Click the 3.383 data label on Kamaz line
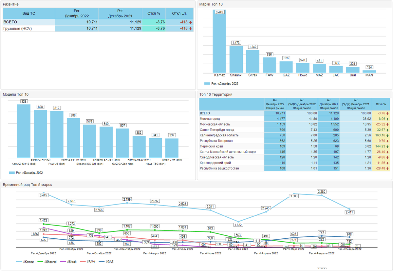The height and width of the screenshot is (278, 393). click(294, 196)
